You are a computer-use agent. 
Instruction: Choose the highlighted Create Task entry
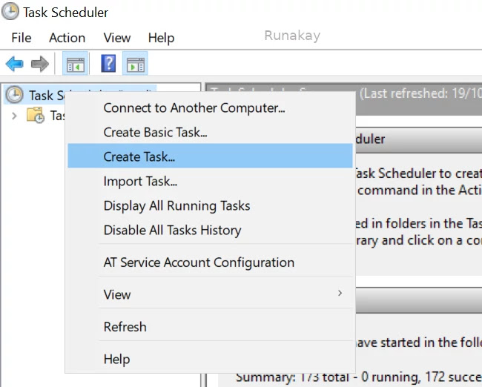[139, 156]
